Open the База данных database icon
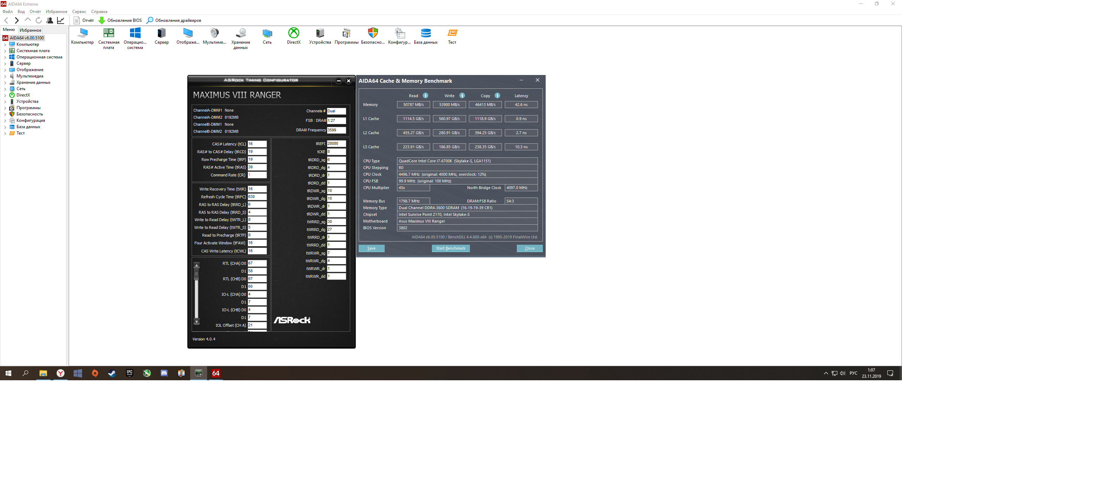 click(426, 33)
